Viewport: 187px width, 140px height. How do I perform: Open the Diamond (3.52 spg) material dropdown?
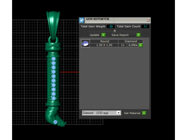pos(118,113)
